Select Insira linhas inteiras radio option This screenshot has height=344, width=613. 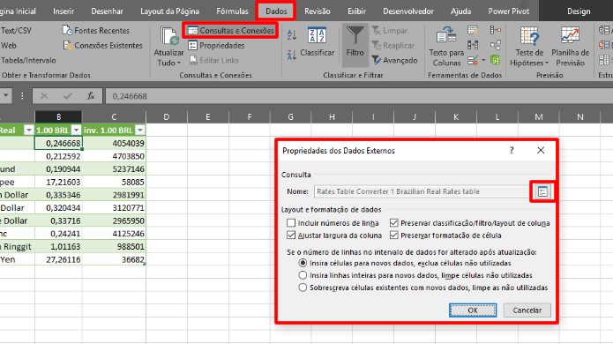coord(303,275)
